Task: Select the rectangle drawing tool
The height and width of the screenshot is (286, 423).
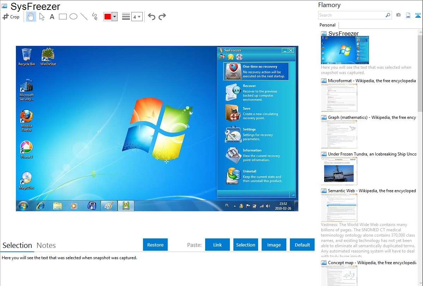Action: pos(62,17)
